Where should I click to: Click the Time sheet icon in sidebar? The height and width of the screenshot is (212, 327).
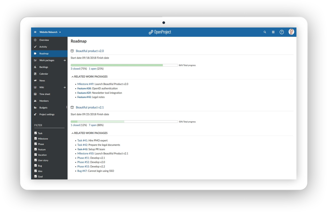[35, 94]
